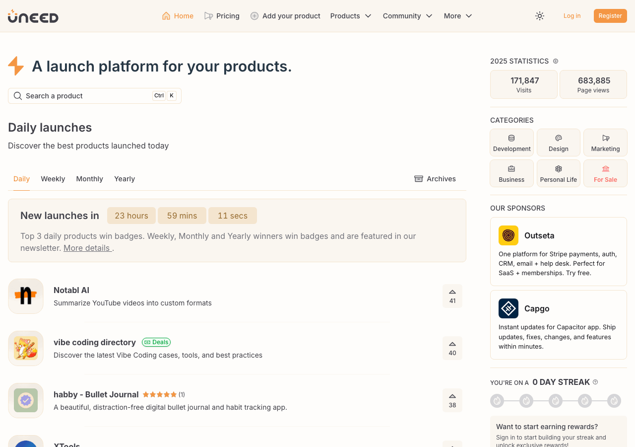Focus the Search a product field
This screenshot has height=447, width=635.
(95, 96)
